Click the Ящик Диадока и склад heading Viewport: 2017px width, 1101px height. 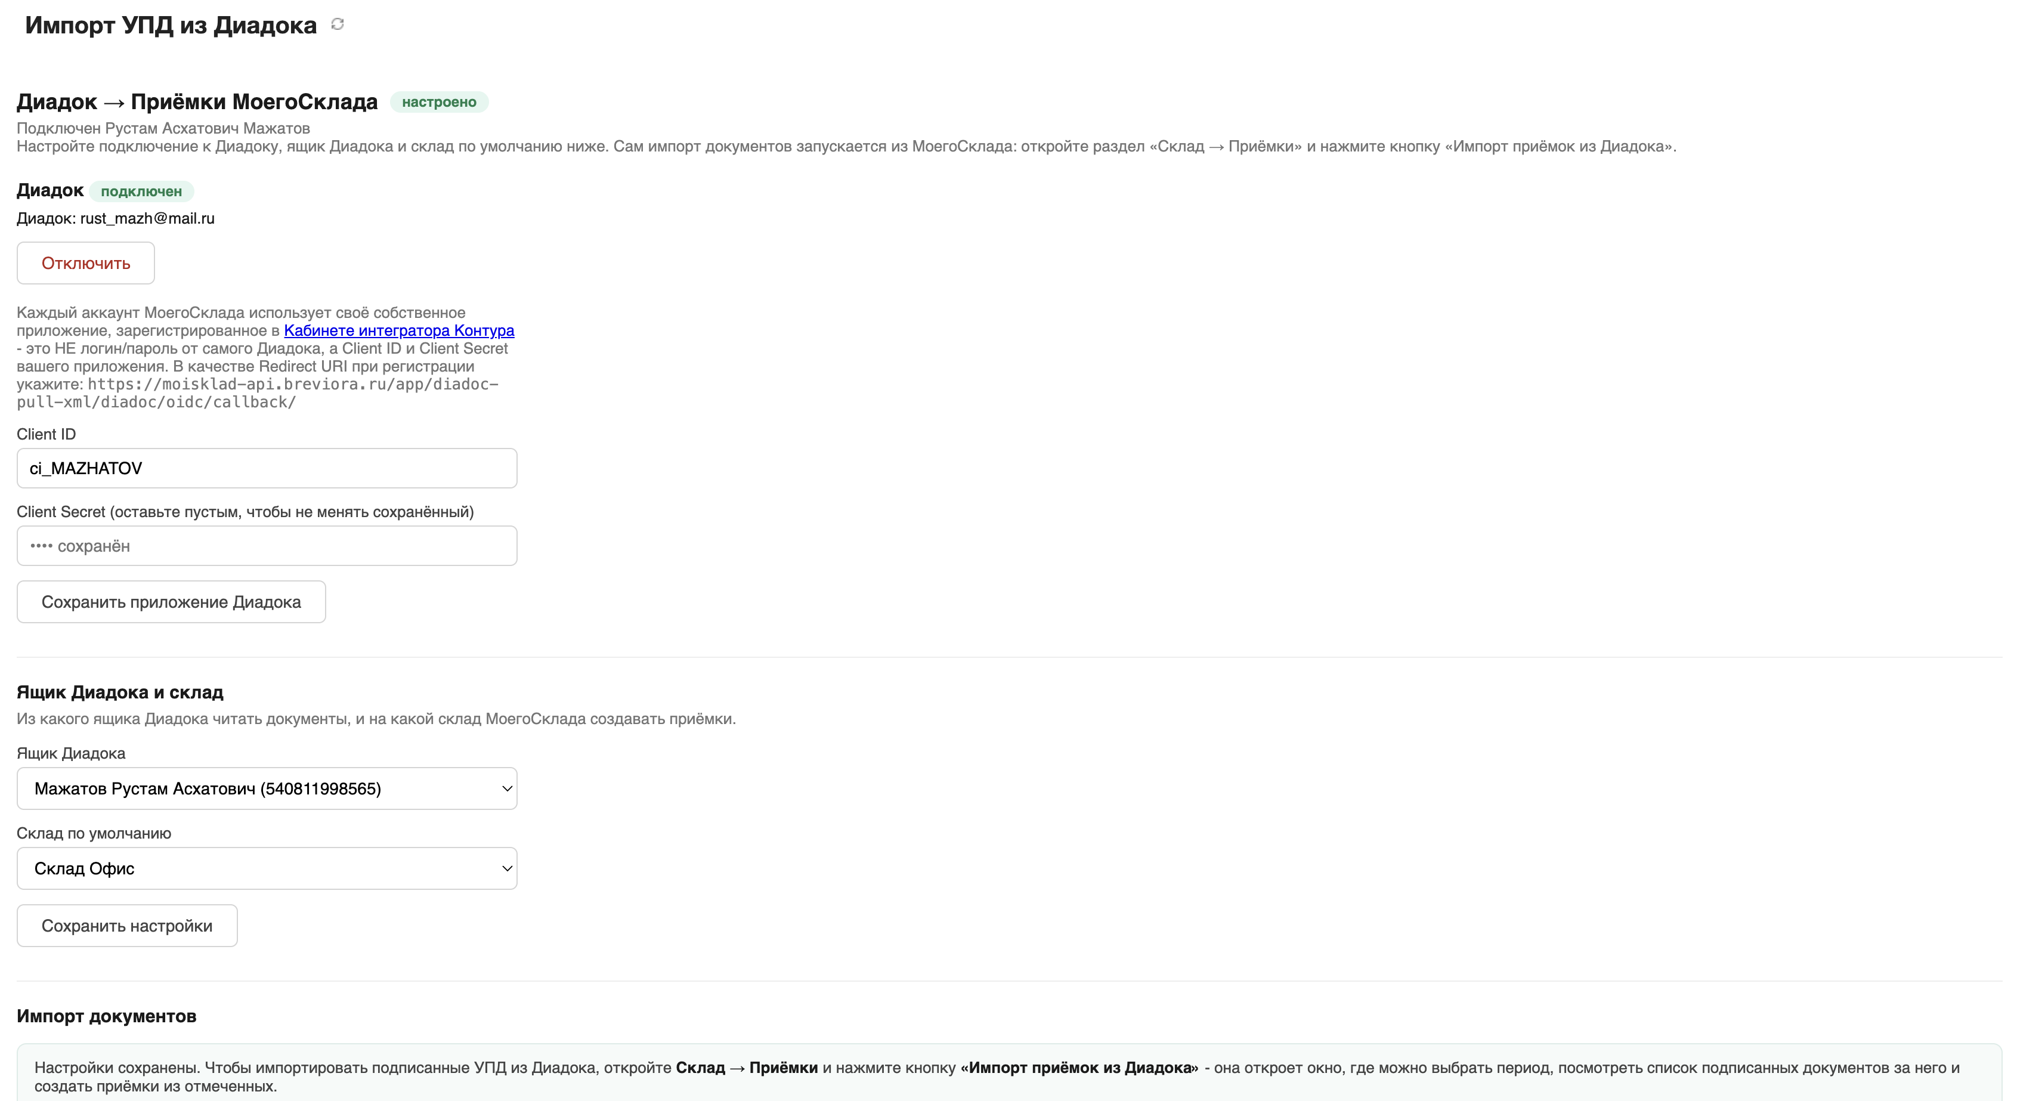pos(120,692)
